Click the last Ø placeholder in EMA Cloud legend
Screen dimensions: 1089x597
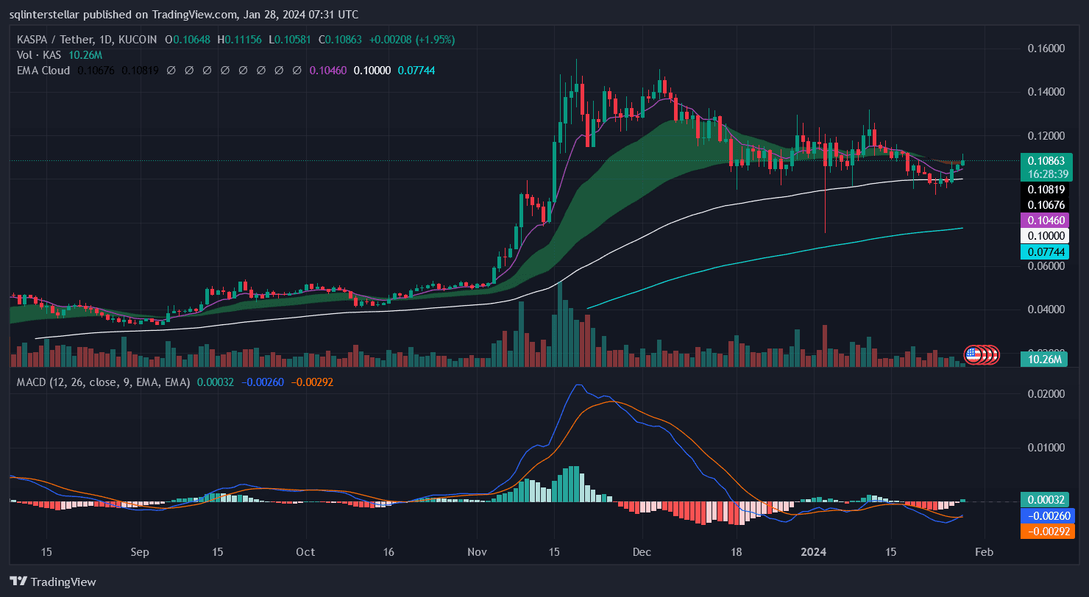click(297, 70)
